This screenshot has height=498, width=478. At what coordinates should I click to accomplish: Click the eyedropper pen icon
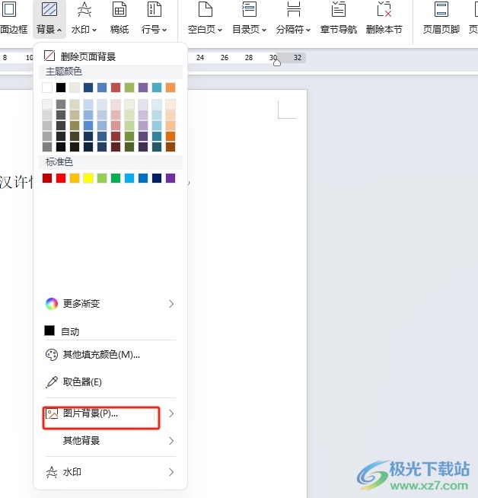52,382
